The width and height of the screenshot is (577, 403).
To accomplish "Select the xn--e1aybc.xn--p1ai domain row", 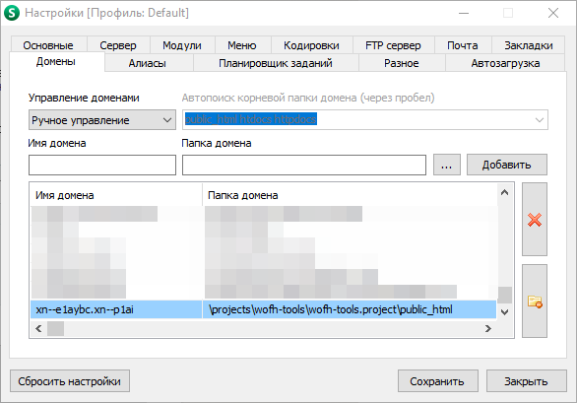I will 264,309.
